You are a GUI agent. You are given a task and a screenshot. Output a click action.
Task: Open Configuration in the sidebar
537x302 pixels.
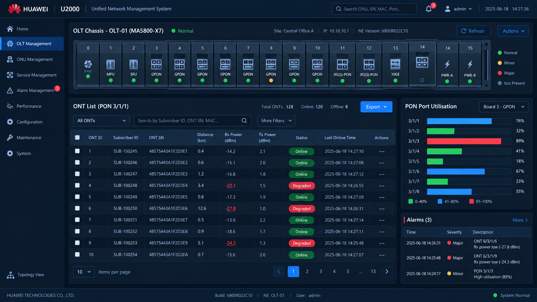[x=32, y=122]
